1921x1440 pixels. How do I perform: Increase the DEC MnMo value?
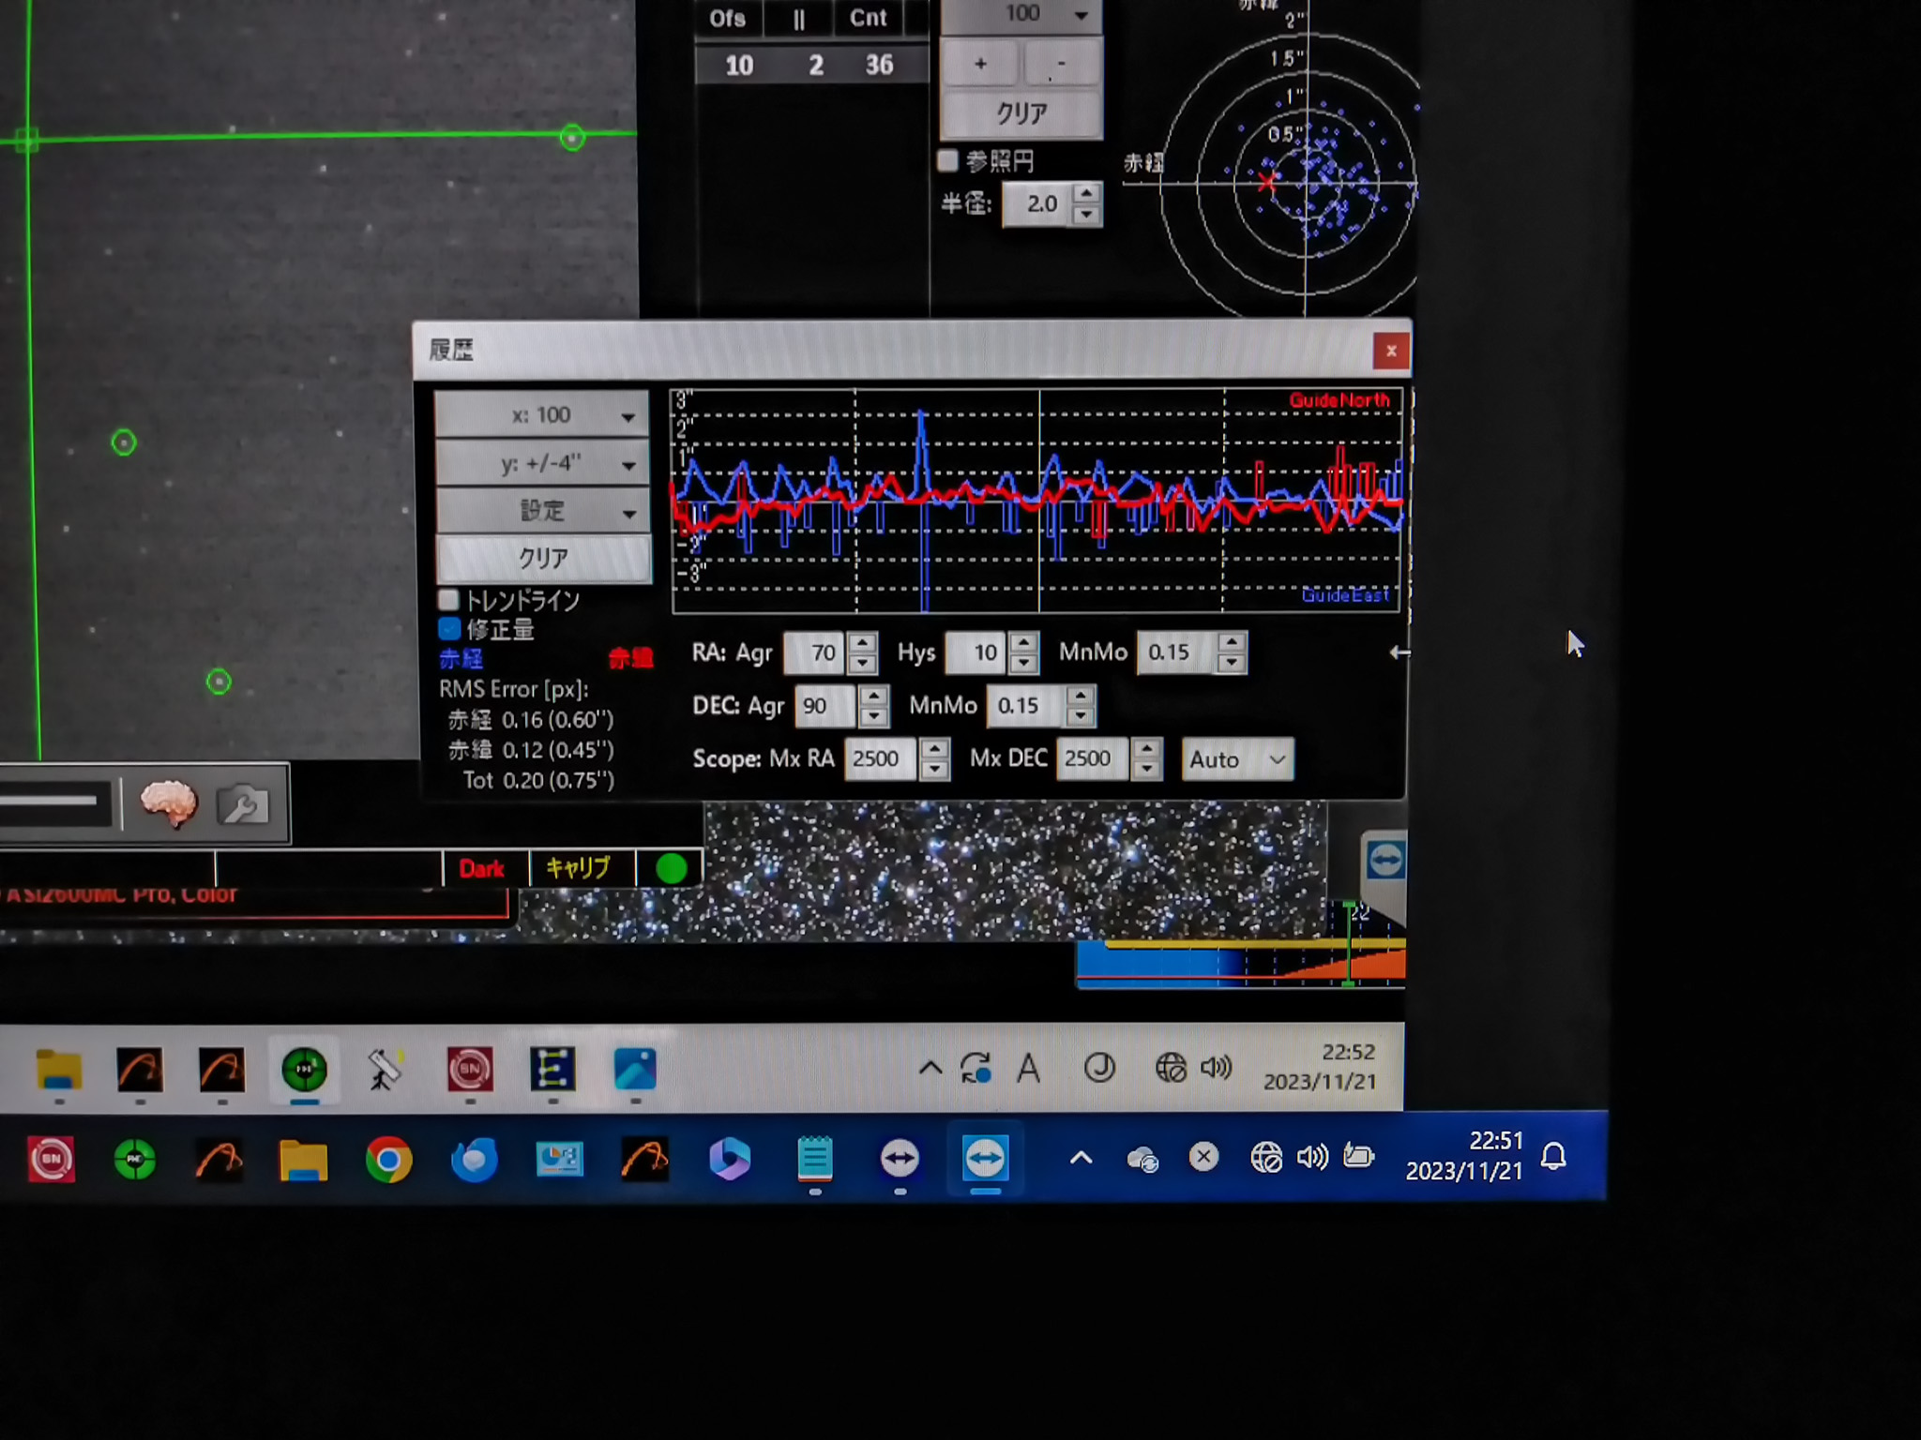[x=1081, y=696]
